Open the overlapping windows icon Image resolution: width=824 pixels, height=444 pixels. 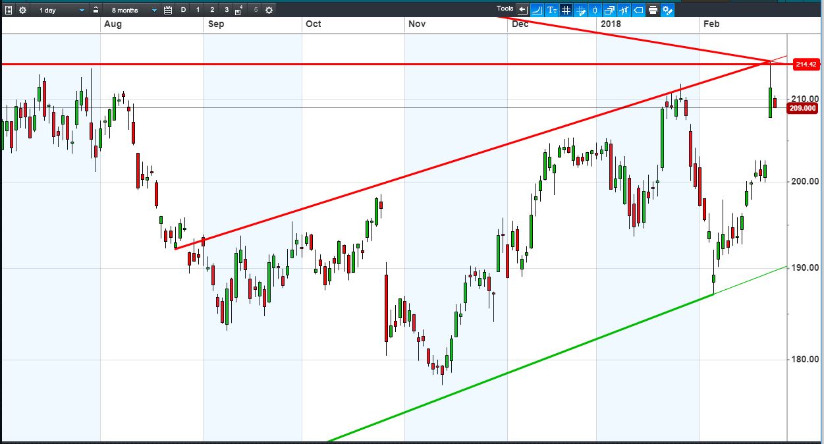(609, 10)
